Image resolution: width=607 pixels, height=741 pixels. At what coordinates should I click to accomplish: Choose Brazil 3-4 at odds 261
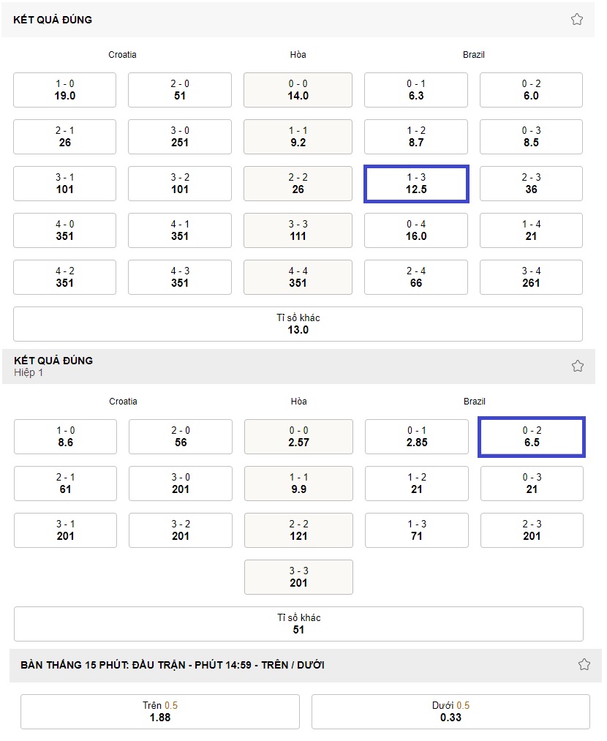tap(532, 277)
